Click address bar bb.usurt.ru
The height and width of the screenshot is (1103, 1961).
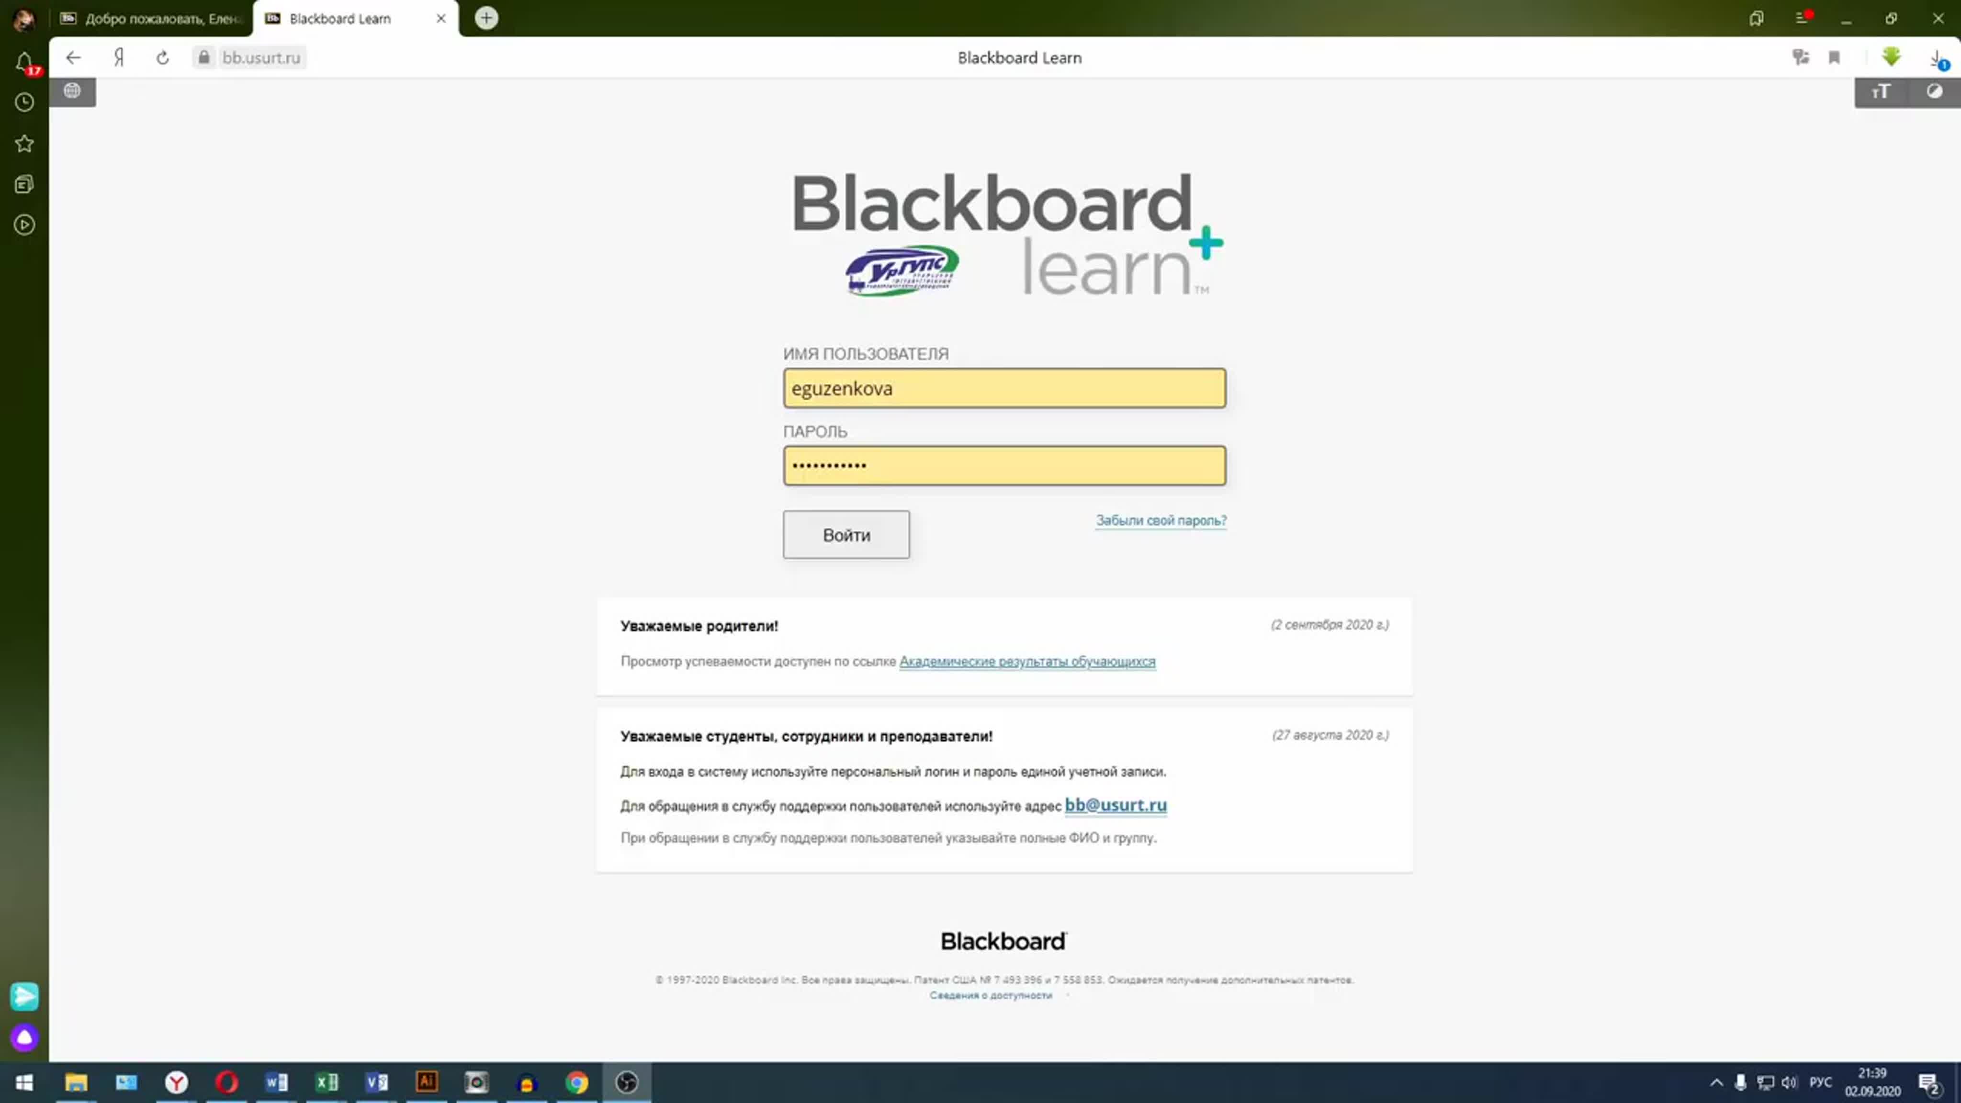pyautogui.click(x=261, y=57)
